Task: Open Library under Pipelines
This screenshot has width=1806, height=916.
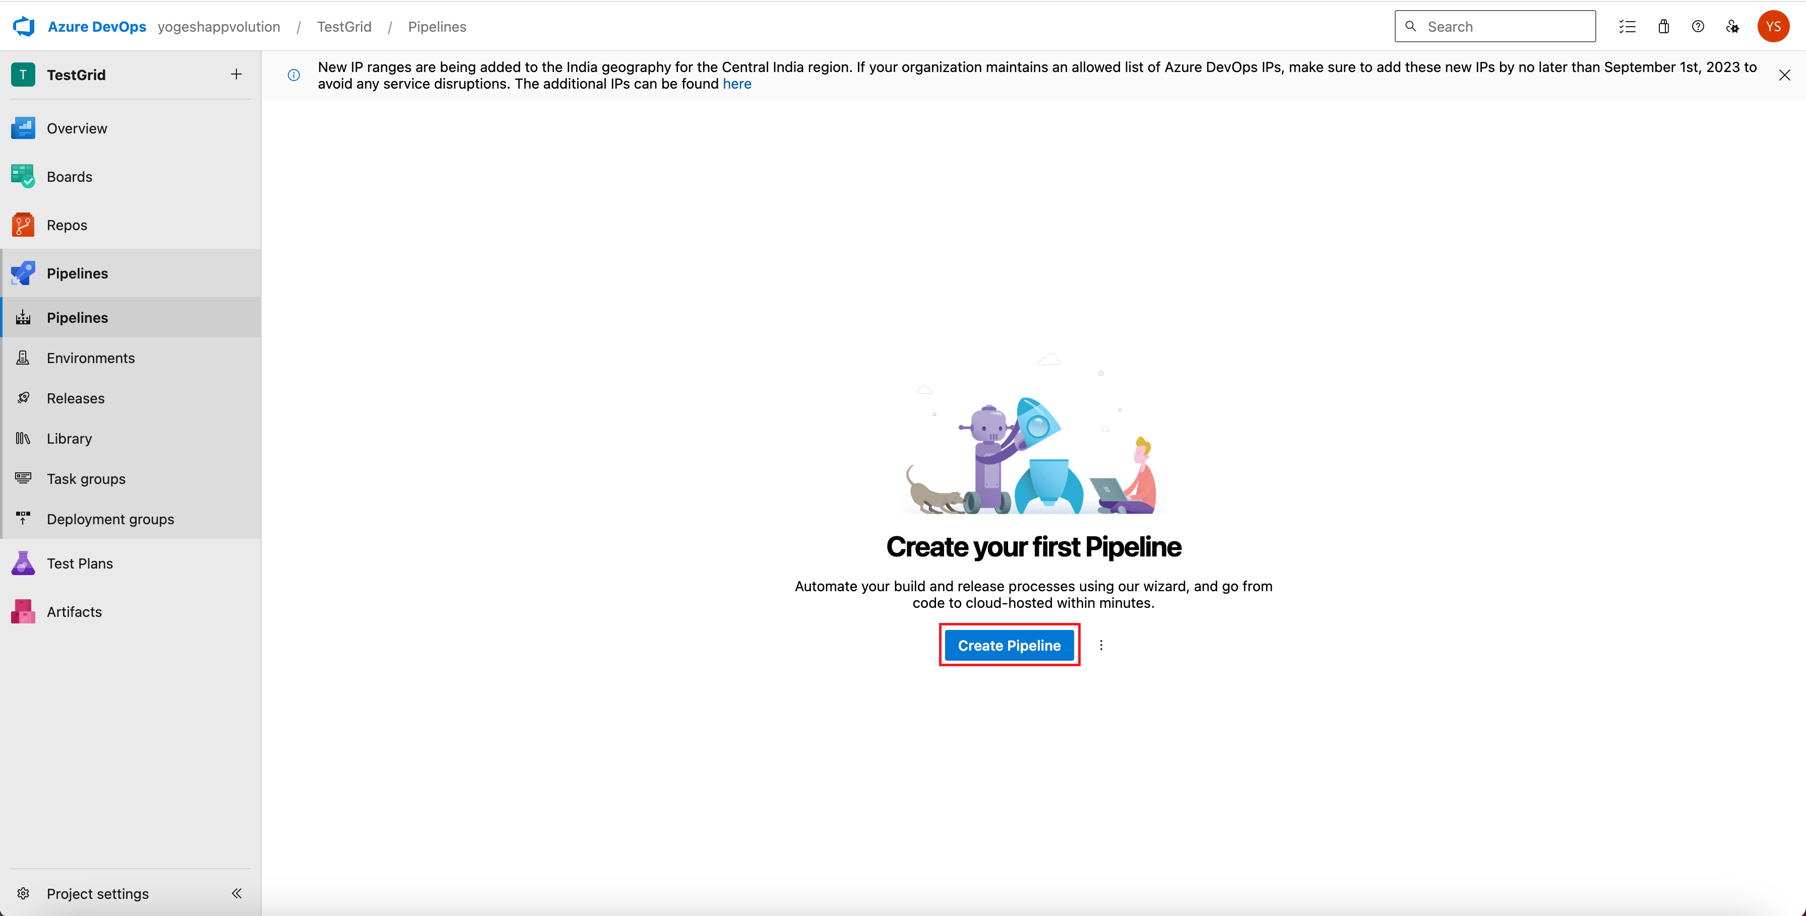Action: (x=131, y=439)
